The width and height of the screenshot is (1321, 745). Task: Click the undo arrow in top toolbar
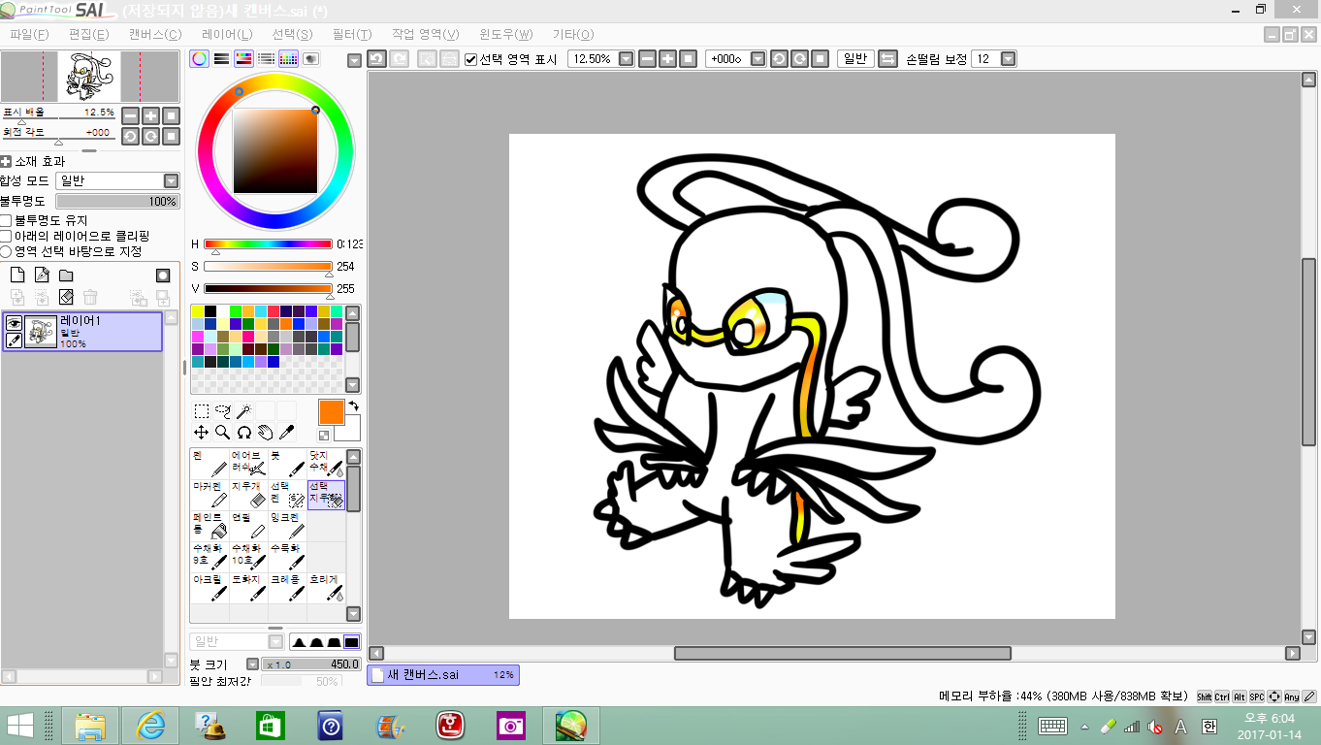pos(376,59)
